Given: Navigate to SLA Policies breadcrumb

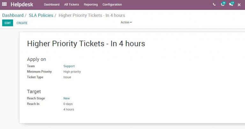Looking at the screenshot, I should (x=41, y=15).
